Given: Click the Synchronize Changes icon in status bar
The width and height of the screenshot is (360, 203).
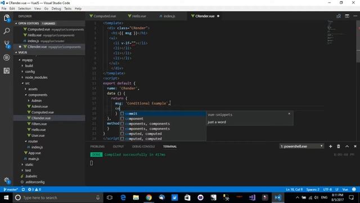Looking at the screenshot, I should coord(23,189).
